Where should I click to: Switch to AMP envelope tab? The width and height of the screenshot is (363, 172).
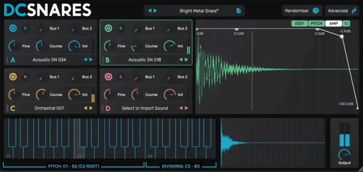334,24
